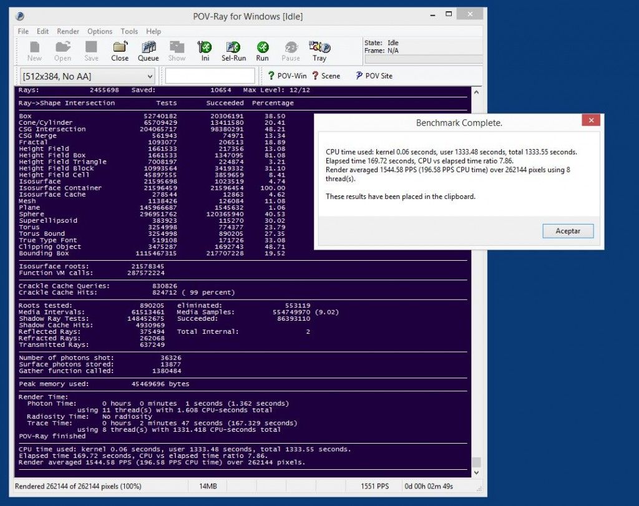Visit the POV Site link
639x506 pixels.
(374, 75)
